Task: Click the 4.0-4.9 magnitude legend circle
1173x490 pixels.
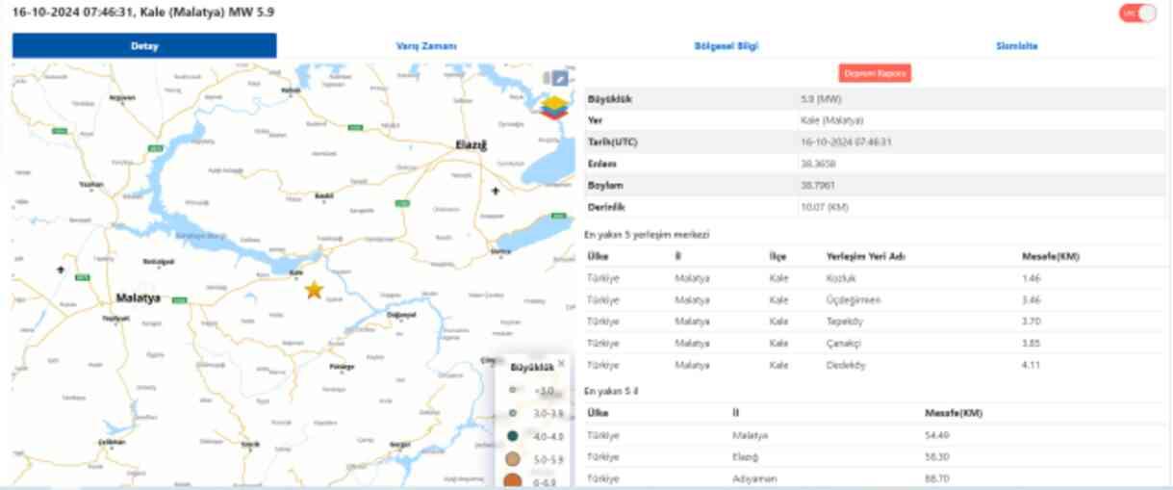Action: click(514, 436)
